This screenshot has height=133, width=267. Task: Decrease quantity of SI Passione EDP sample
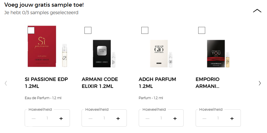point(34,119)
